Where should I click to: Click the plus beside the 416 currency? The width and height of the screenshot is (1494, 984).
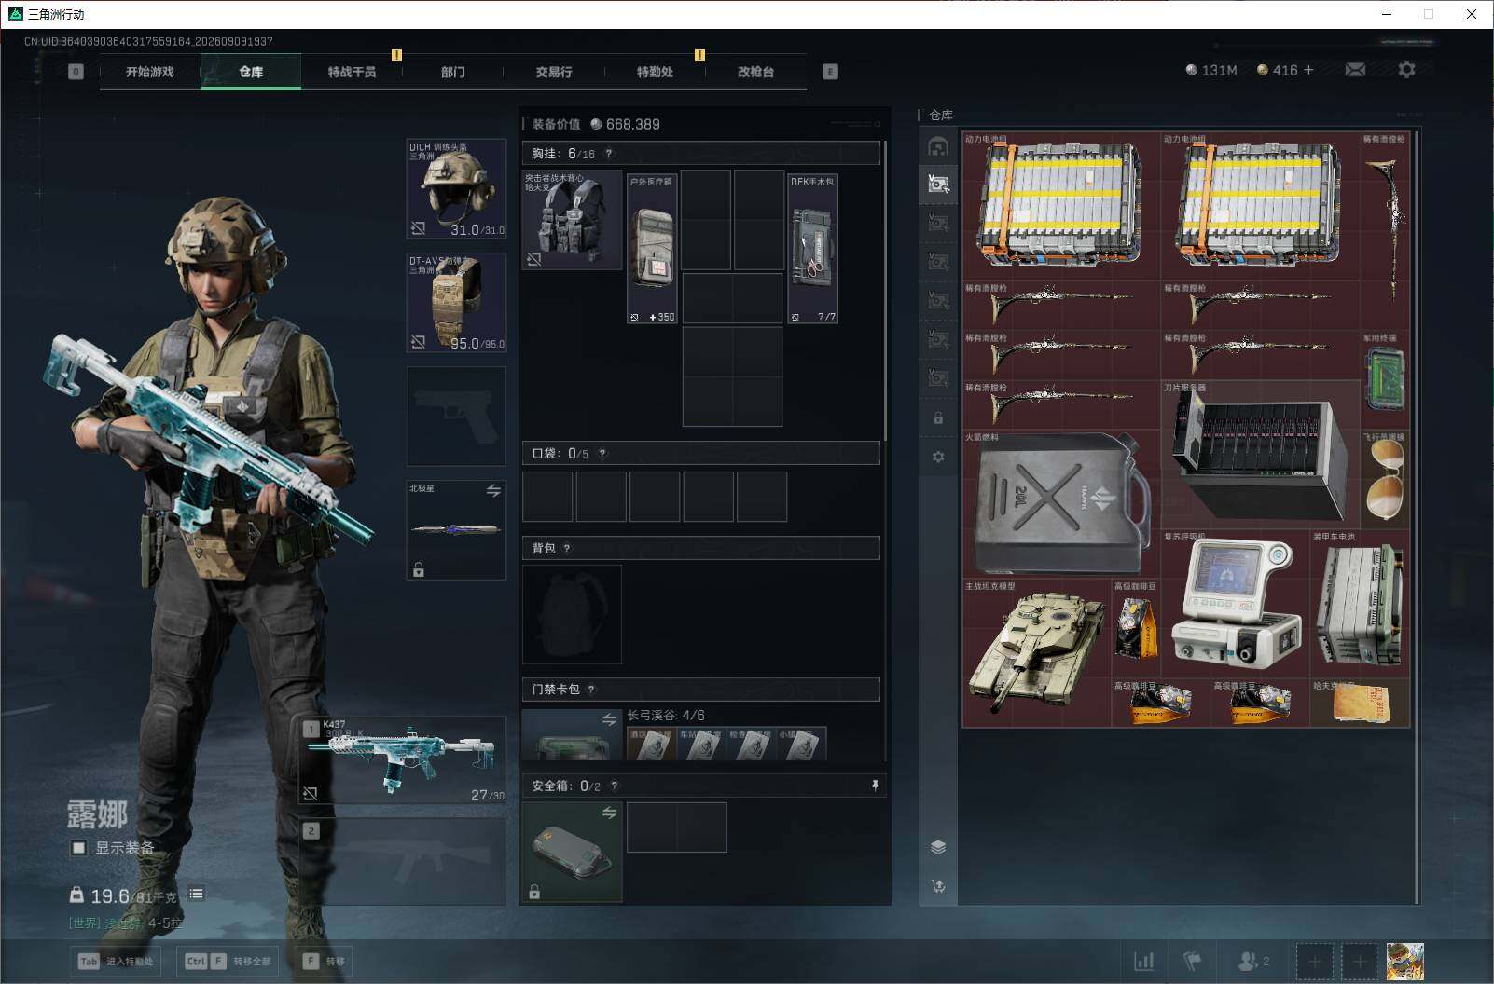[1308, 70]
